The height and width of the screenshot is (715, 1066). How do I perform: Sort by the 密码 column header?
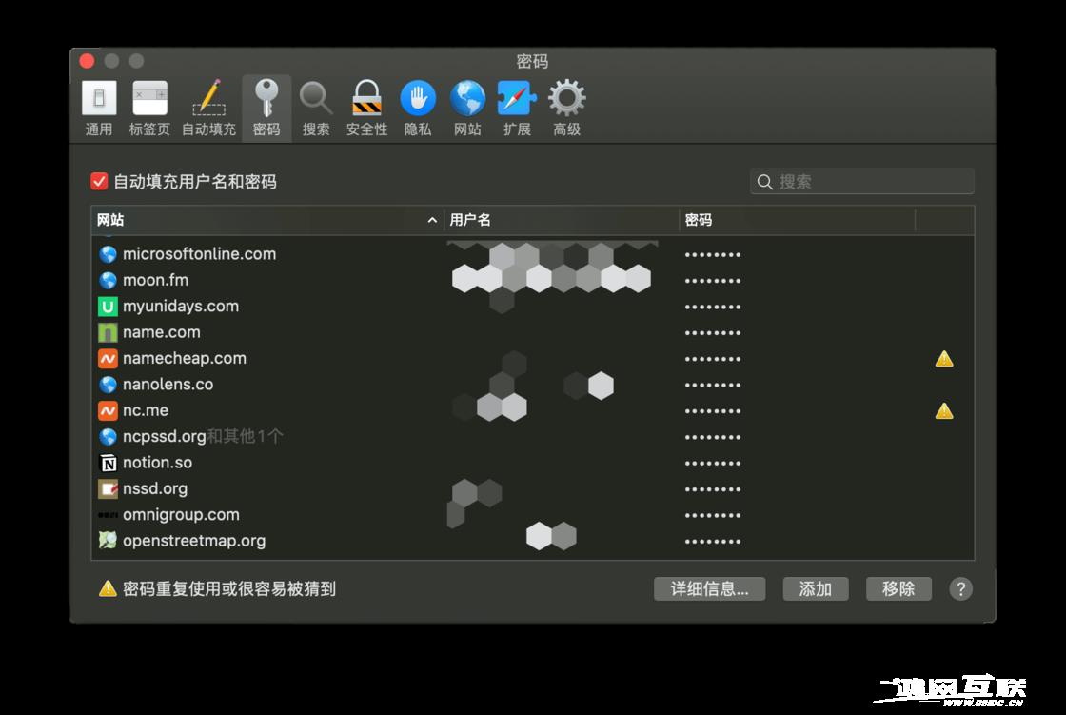(798, 220)
